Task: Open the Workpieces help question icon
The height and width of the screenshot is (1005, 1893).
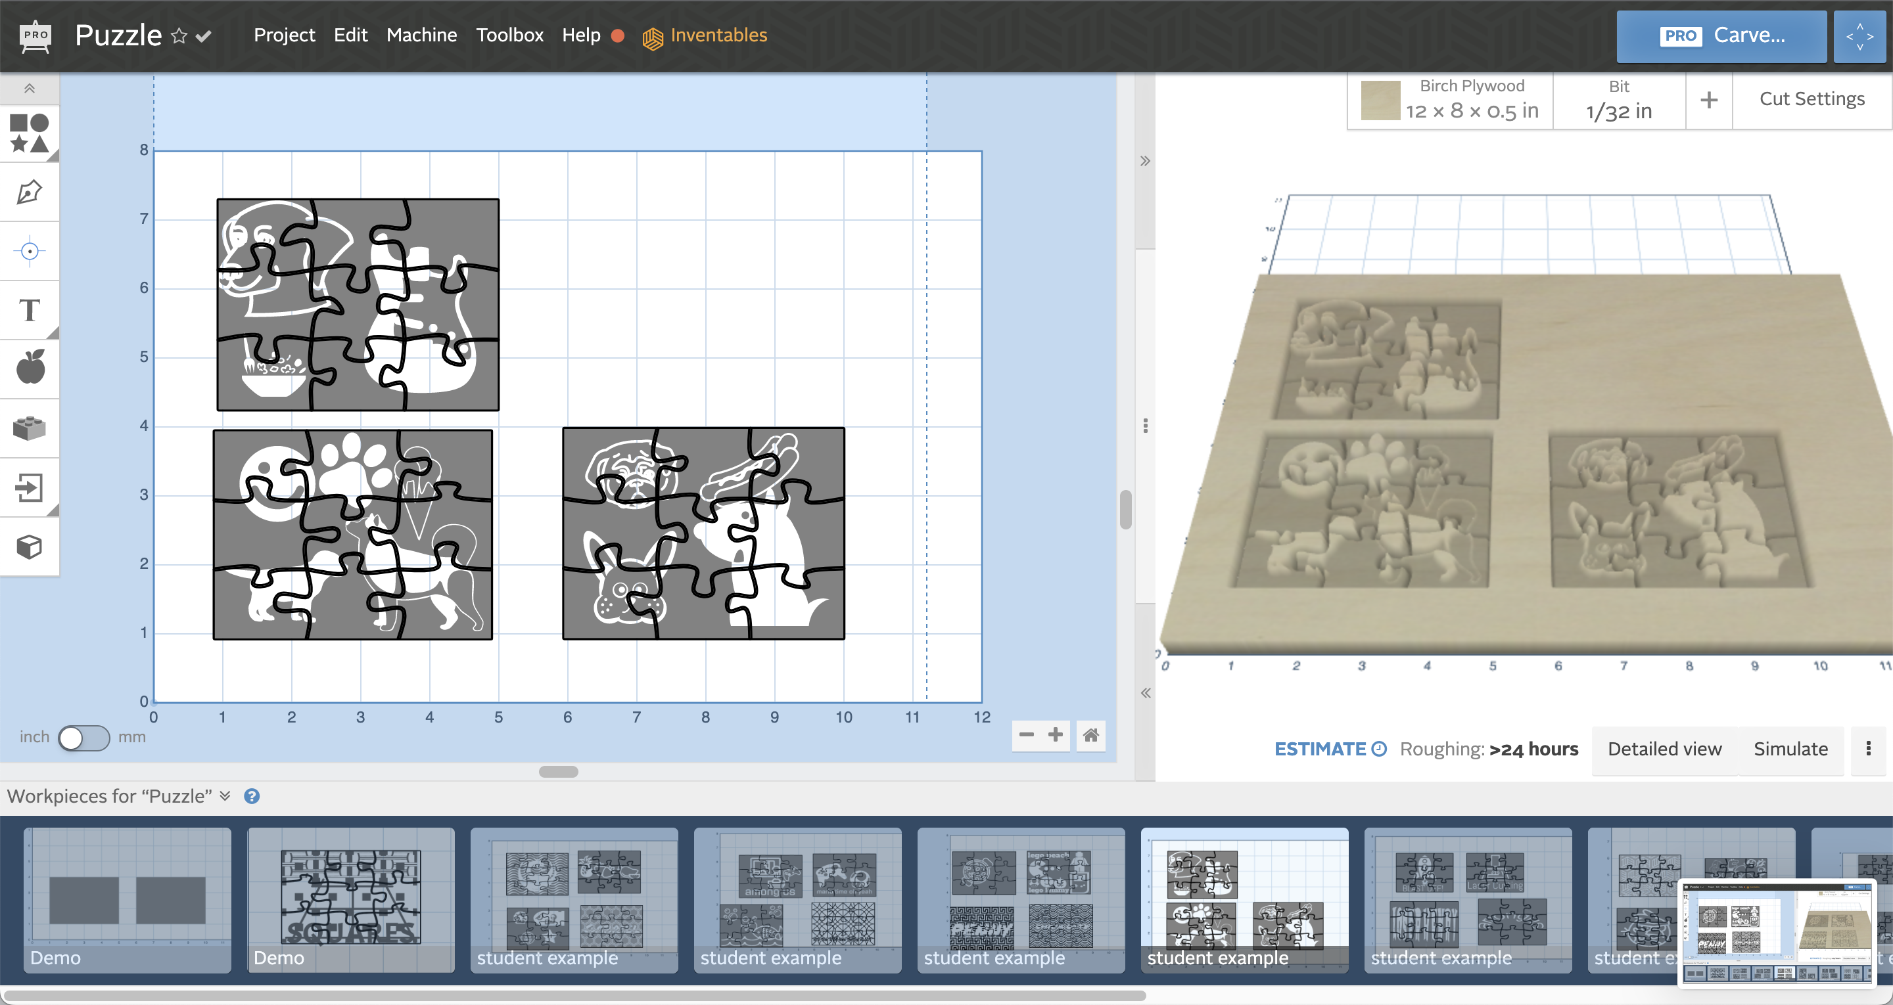Action: pos(251,796)
